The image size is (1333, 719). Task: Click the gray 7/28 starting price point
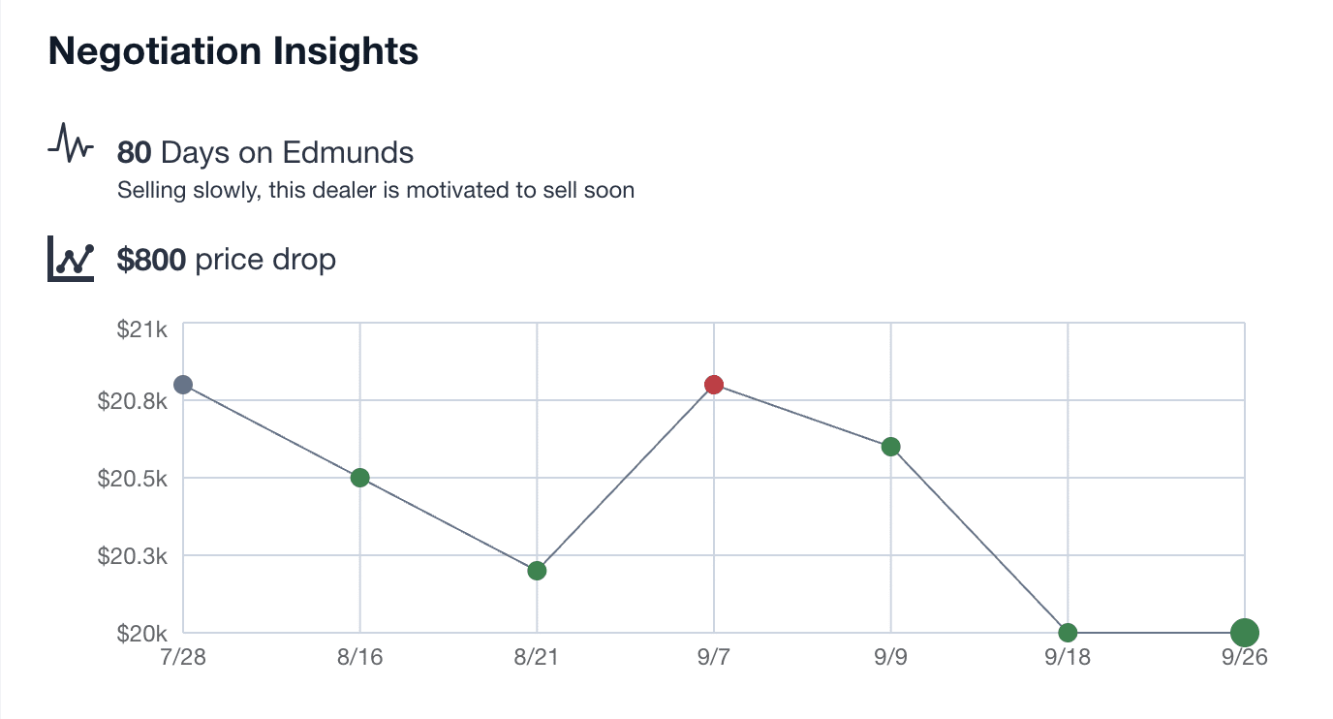tap(182, 385)
